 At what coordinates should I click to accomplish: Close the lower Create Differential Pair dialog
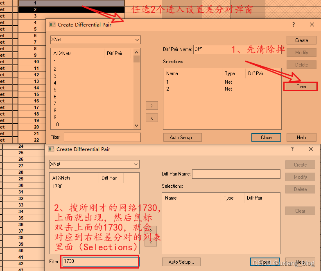point(310,149)
